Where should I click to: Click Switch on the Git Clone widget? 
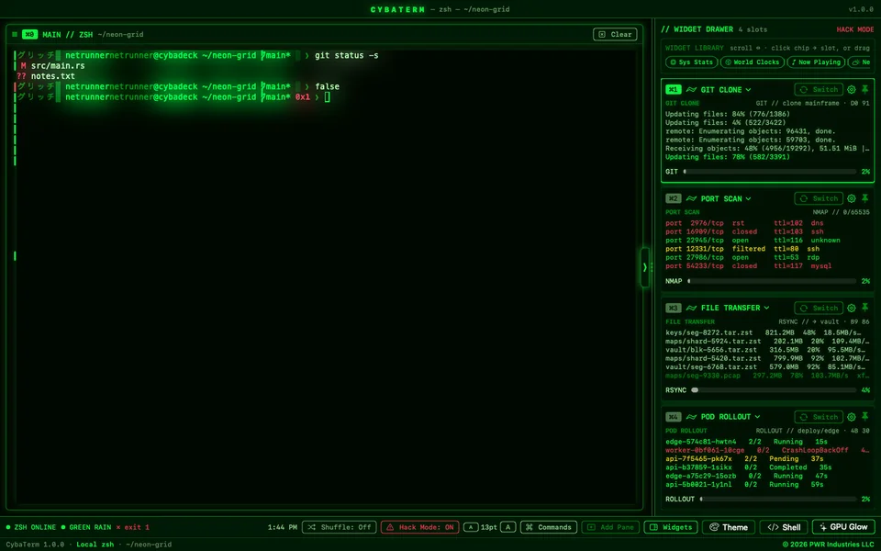(x=820, y=89)
